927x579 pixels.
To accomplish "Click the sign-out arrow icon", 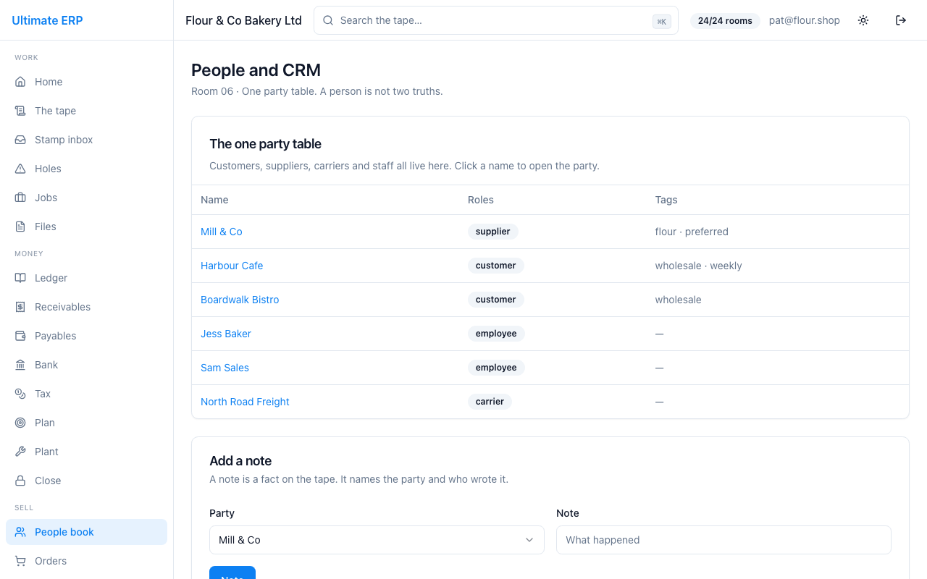I will coord(901,20).
